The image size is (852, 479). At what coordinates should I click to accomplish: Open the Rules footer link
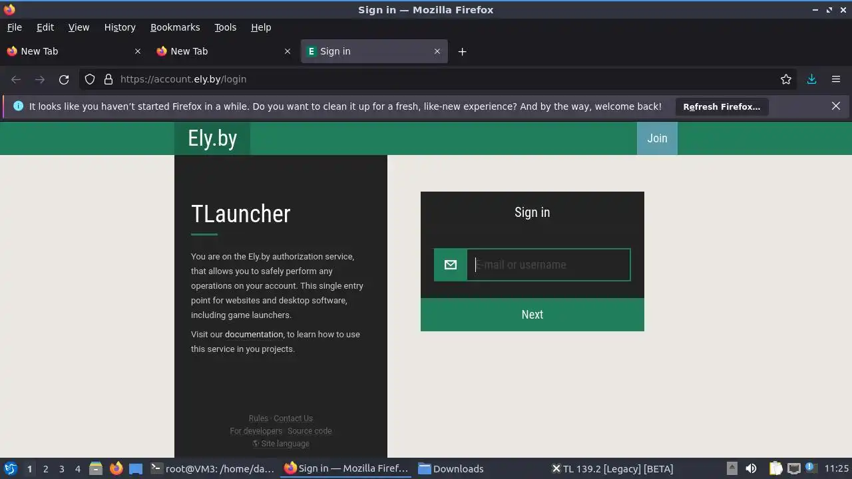click(x=258, y=418)
